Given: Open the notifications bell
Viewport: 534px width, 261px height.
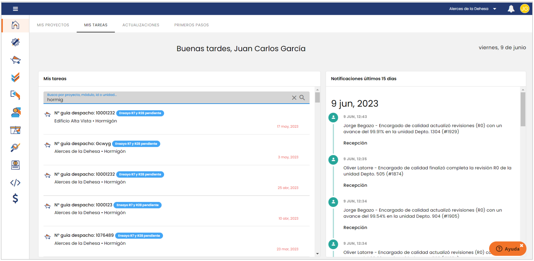Looking at the screenshot, I should click(511, 9).
